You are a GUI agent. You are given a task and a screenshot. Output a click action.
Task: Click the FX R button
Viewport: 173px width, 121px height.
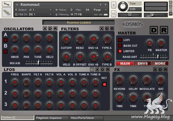166,69
